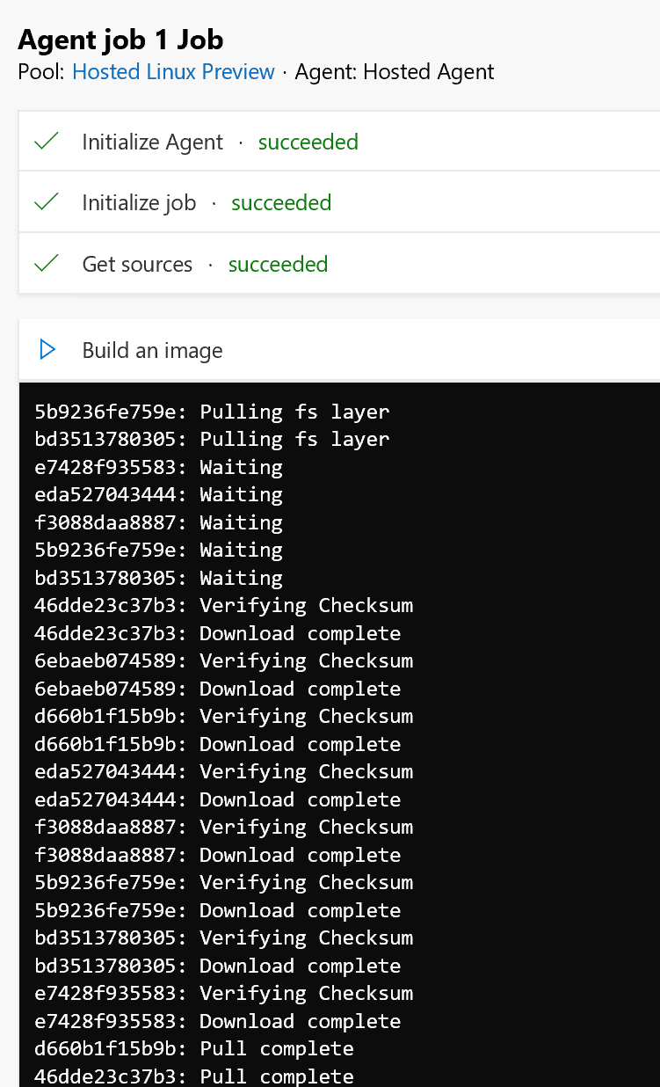Select the Pulling fs layer log line

point(211,411)
